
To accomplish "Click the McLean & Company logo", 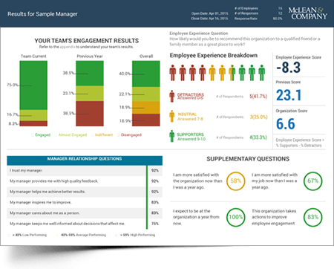I will (x=307, y=13).
